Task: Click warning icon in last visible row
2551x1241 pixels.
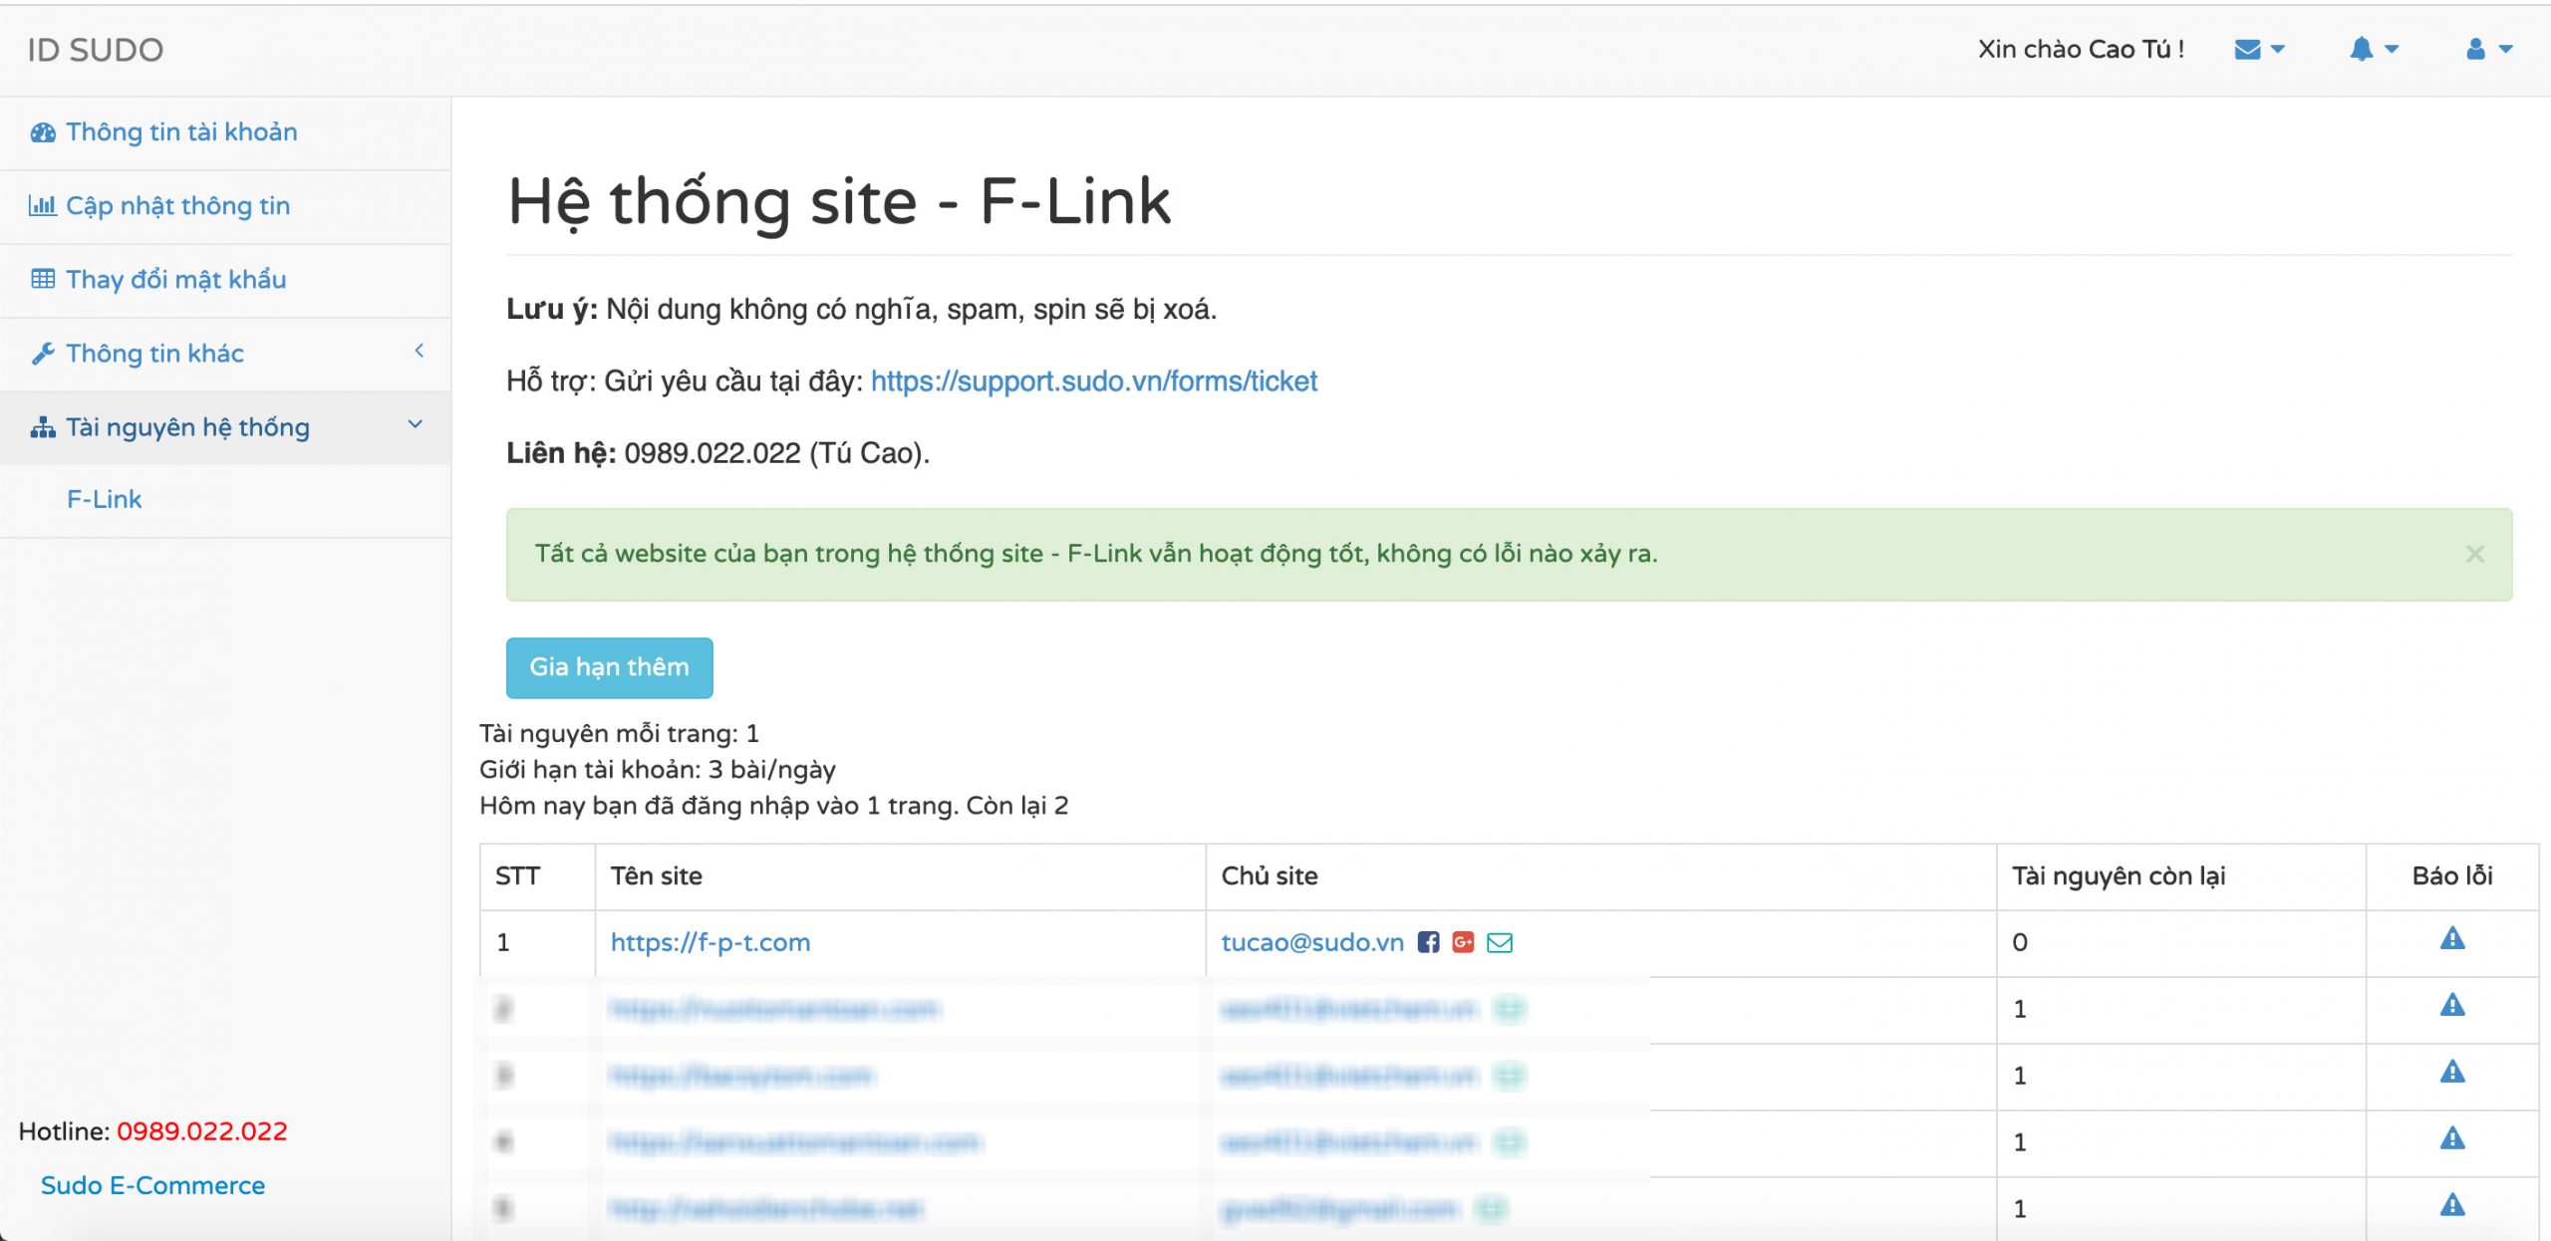Action: pyautogui.click(x=2451, y=1206)
